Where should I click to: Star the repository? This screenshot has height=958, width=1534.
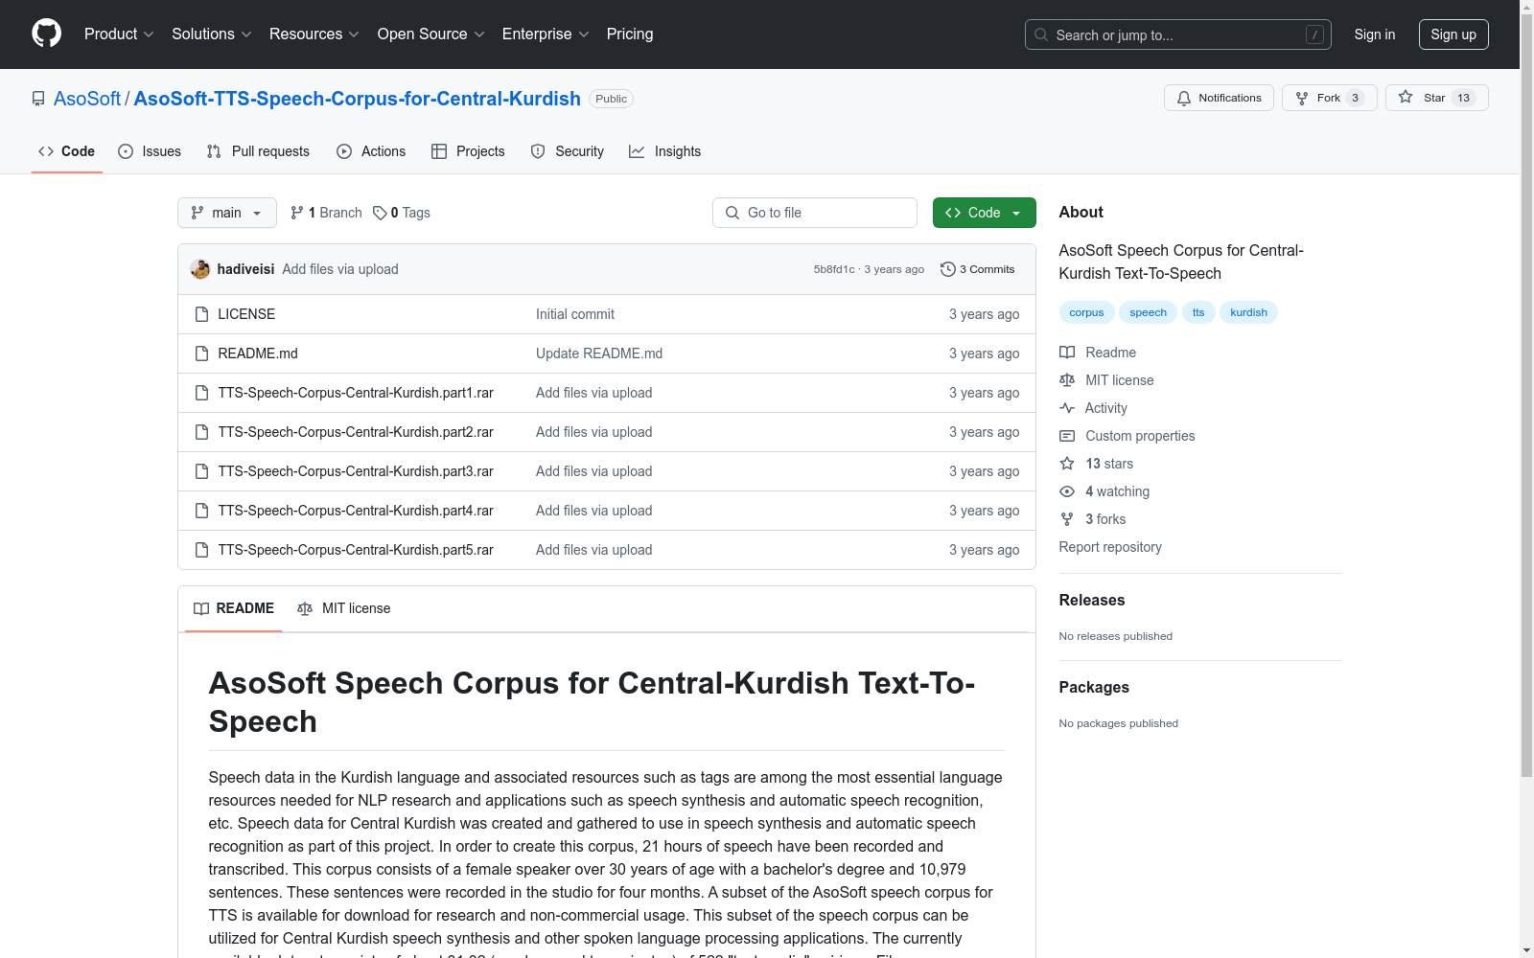tap(1436, 98)
